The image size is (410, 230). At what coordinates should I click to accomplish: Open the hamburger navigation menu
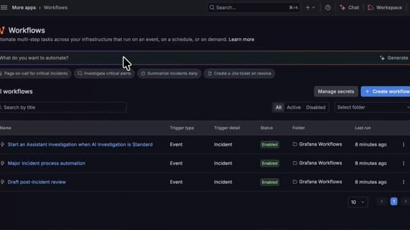[4, 8]
